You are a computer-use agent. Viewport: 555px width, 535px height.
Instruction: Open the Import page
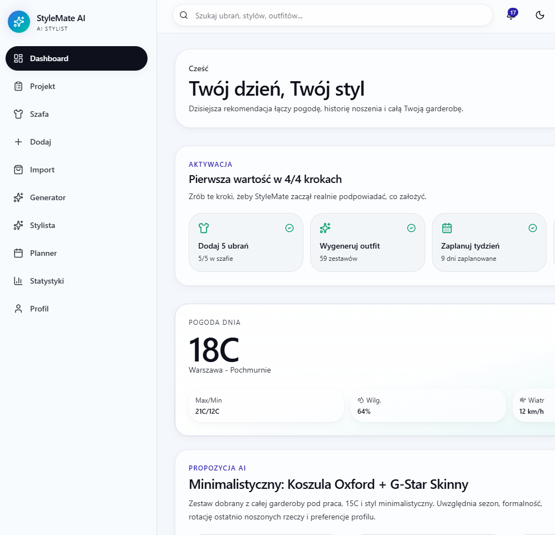click(x=76, y=170)
